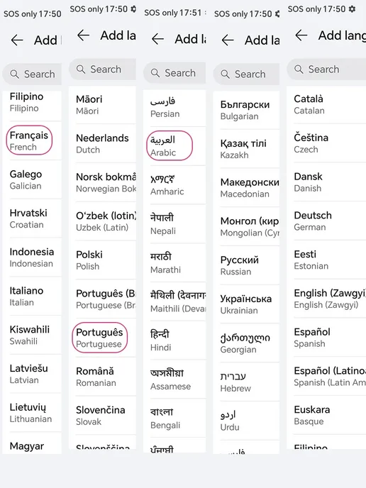Tap status bar gear icon above Català list
This screenshot has width=366, height=488.
pyautogui.click(x=352, y=9)
